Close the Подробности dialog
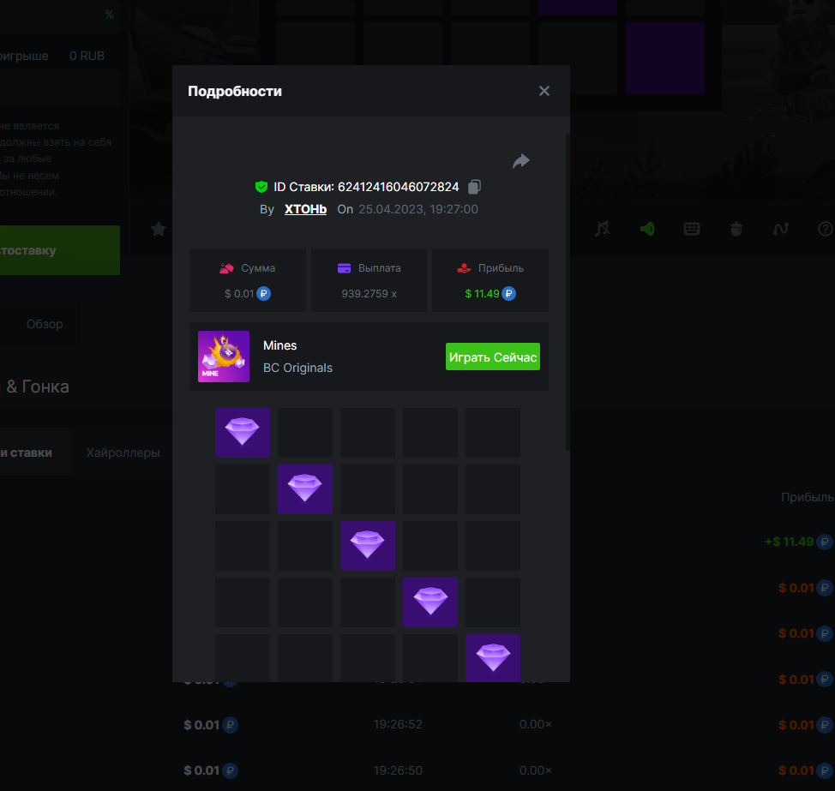835x791 pixels. click(x=544, y=91)
